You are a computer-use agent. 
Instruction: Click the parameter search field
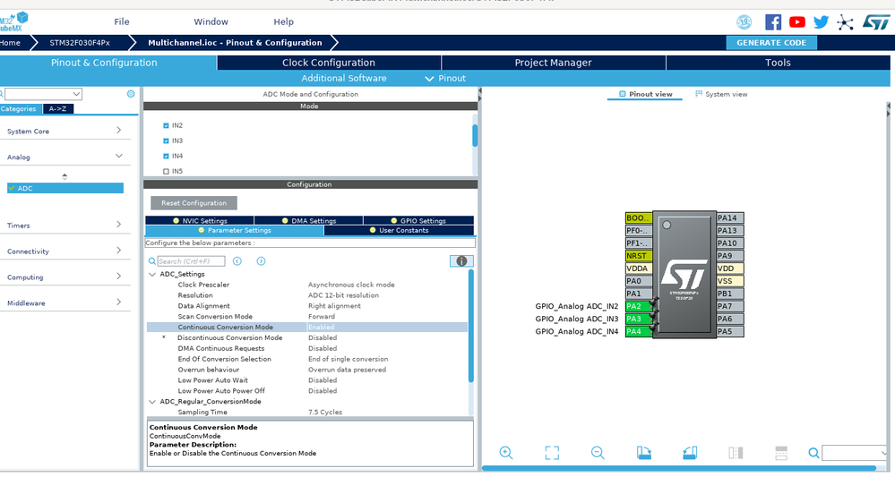191,261
